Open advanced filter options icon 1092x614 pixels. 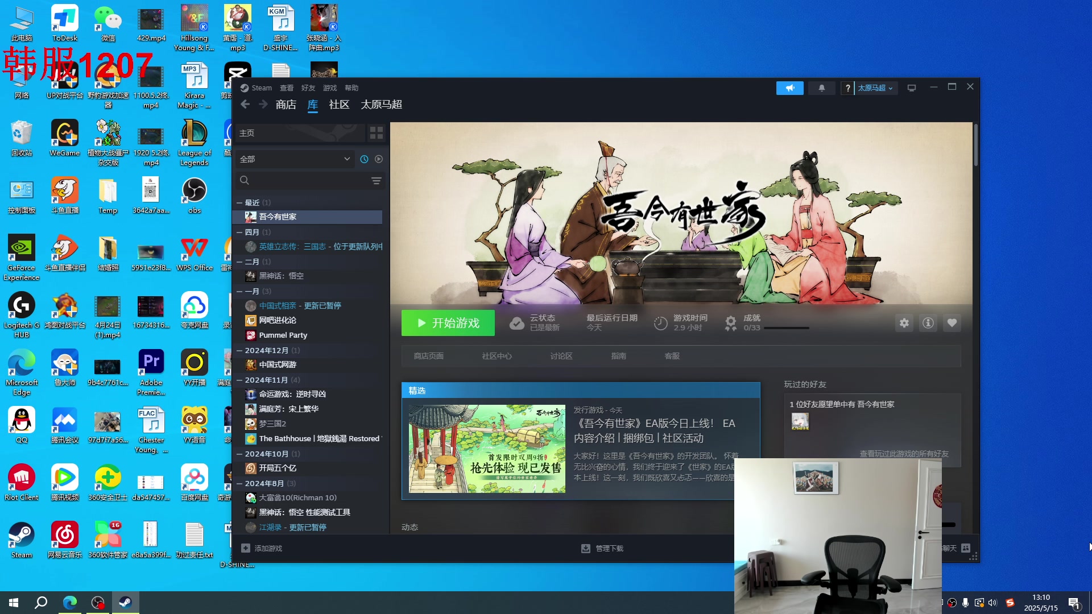pos(376,181)
